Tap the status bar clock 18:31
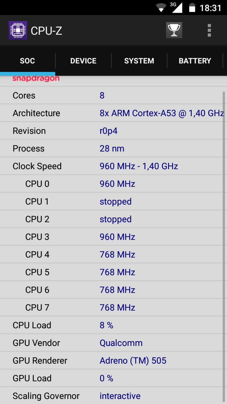The height and width of the screenshot is (404, 227). pos(211,8)
